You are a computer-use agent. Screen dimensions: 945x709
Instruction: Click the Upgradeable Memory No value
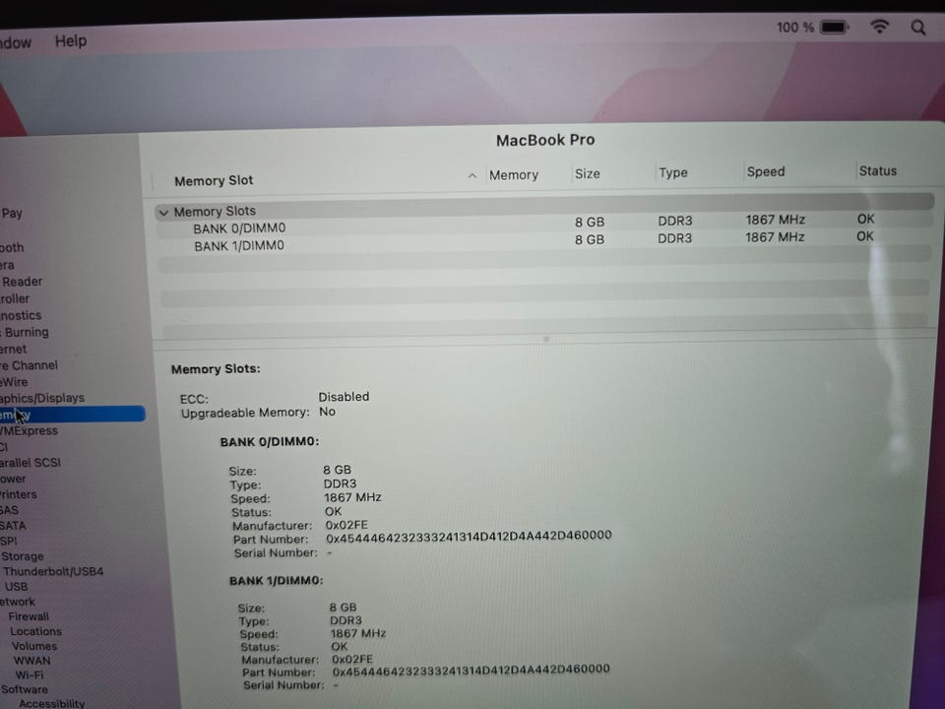coord(327,412)
